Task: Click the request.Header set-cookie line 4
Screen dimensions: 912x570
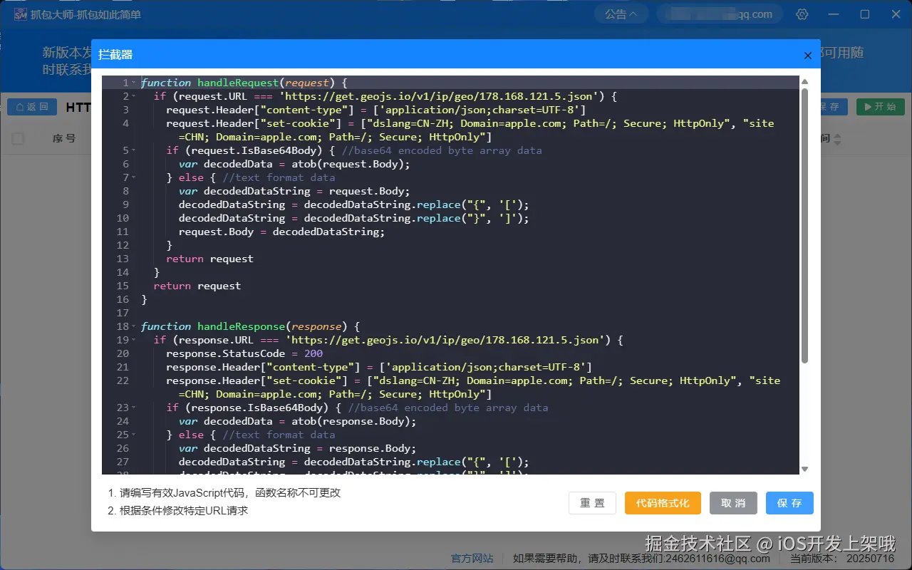Action: click(470, 130)
